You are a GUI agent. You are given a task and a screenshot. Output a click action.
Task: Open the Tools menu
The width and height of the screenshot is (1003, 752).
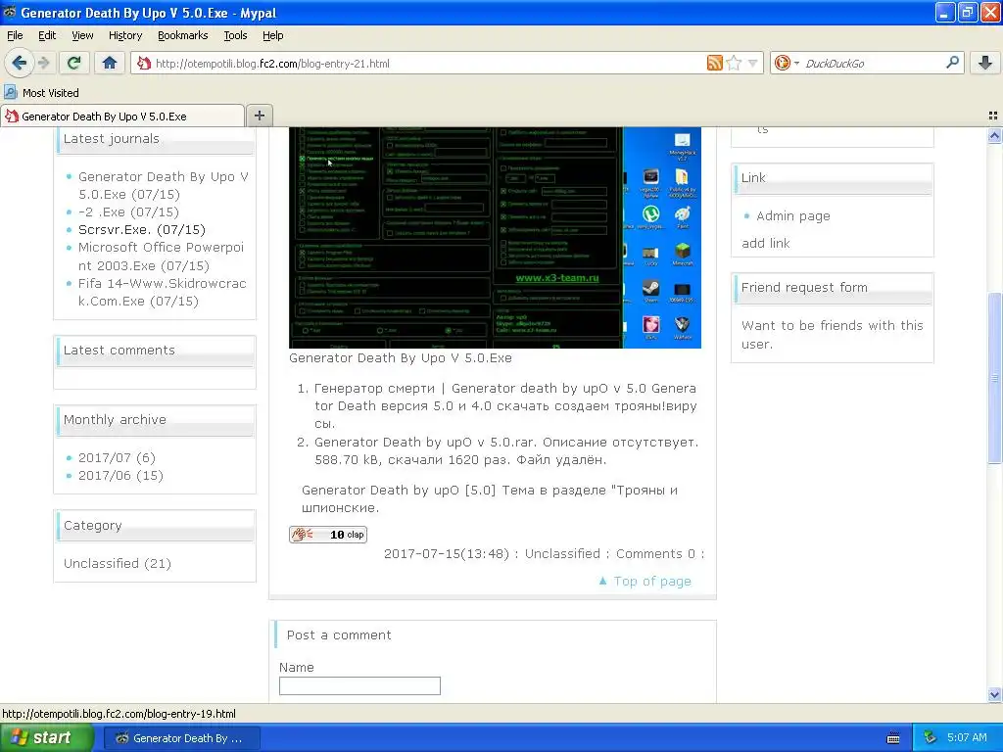235,35
